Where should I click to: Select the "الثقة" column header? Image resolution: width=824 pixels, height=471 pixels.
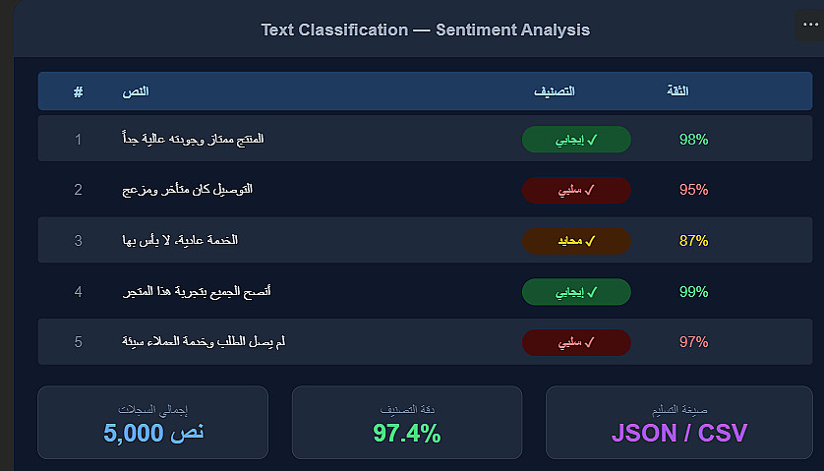tap(677, 91)
